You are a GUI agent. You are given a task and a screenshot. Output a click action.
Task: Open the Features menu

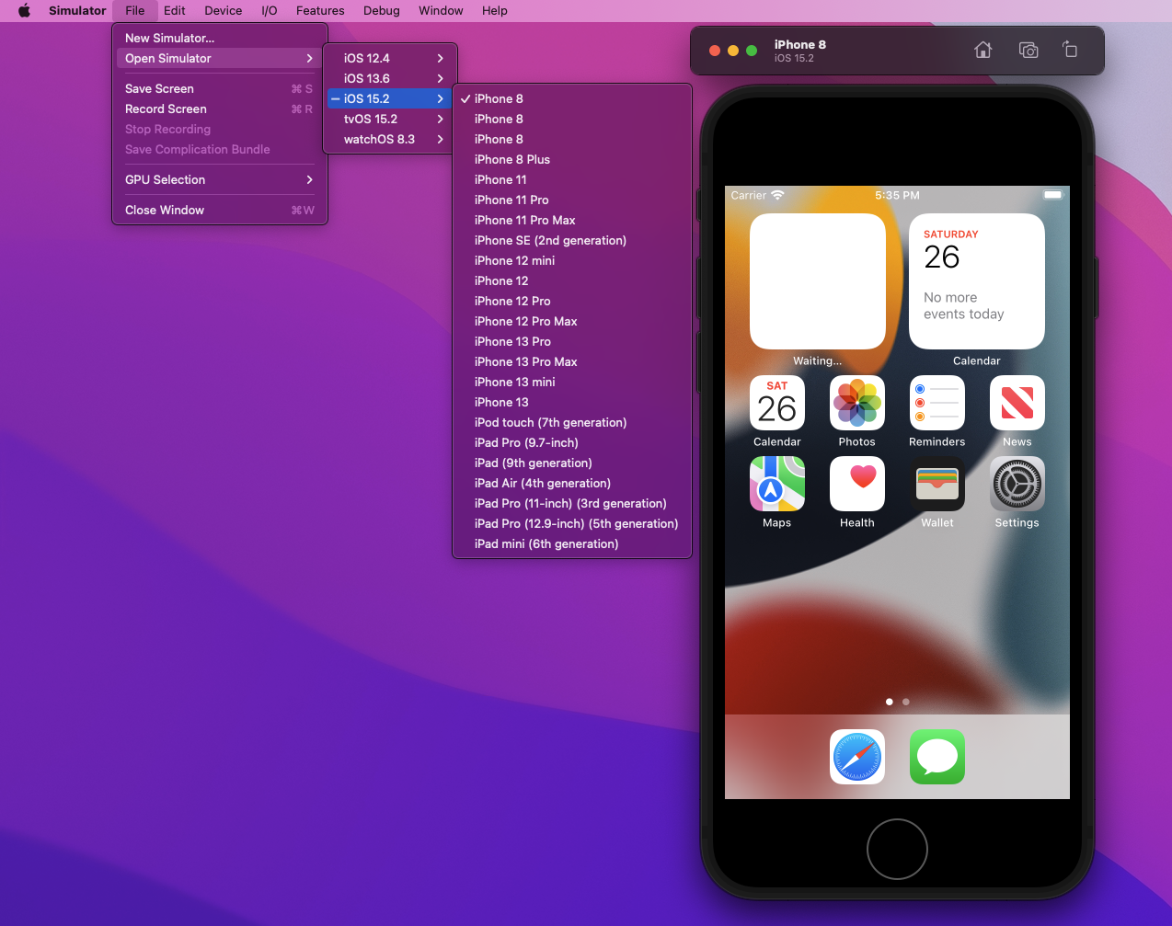(x=320, y=10)
